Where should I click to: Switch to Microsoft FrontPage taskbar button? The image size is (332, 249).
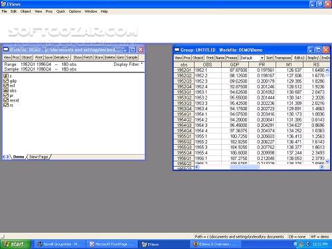tap(112, 244)
